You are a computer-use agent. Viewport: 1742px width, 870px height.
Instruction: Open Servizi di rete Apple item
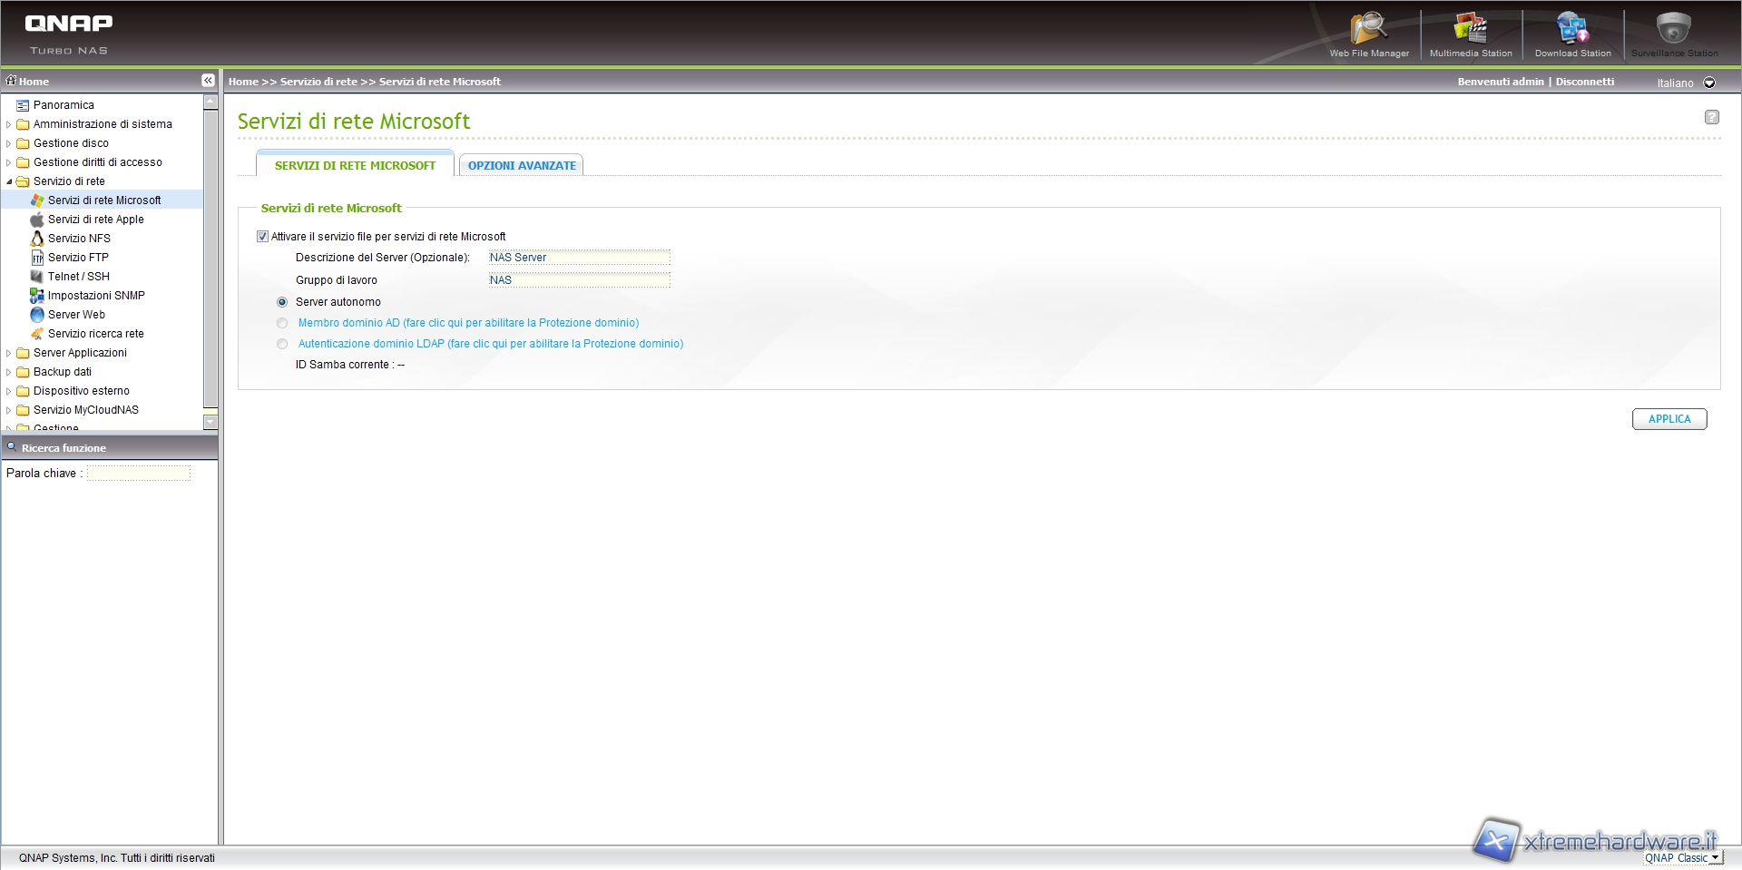[x=95, y=220]
